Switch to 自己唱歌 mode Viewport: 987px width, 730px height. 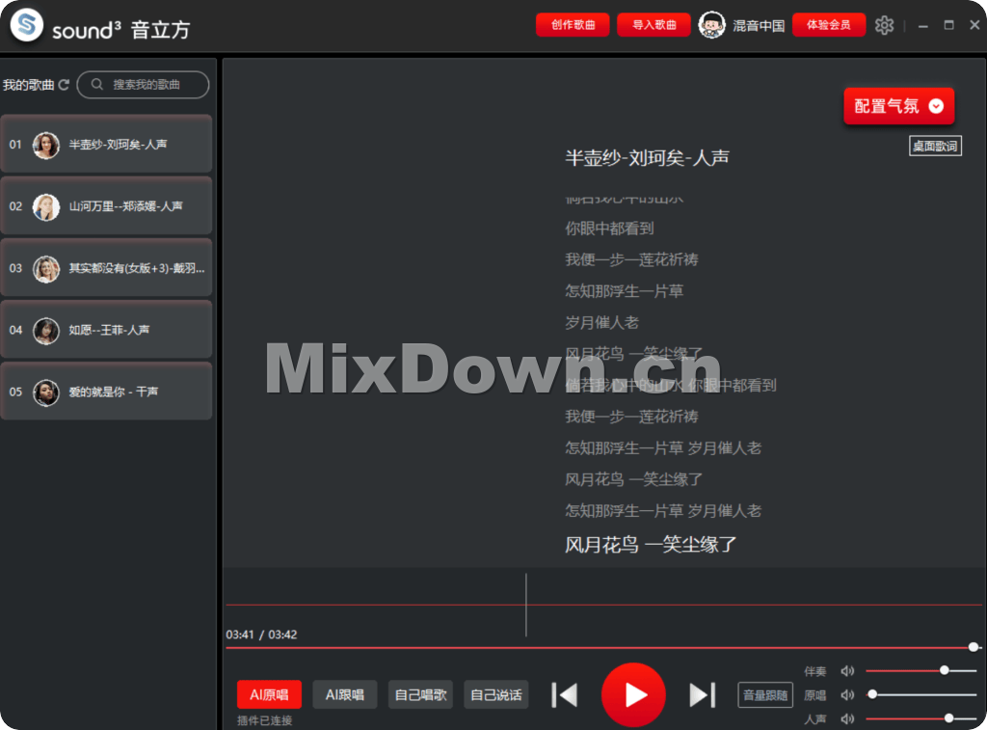[x=420, y=694]
